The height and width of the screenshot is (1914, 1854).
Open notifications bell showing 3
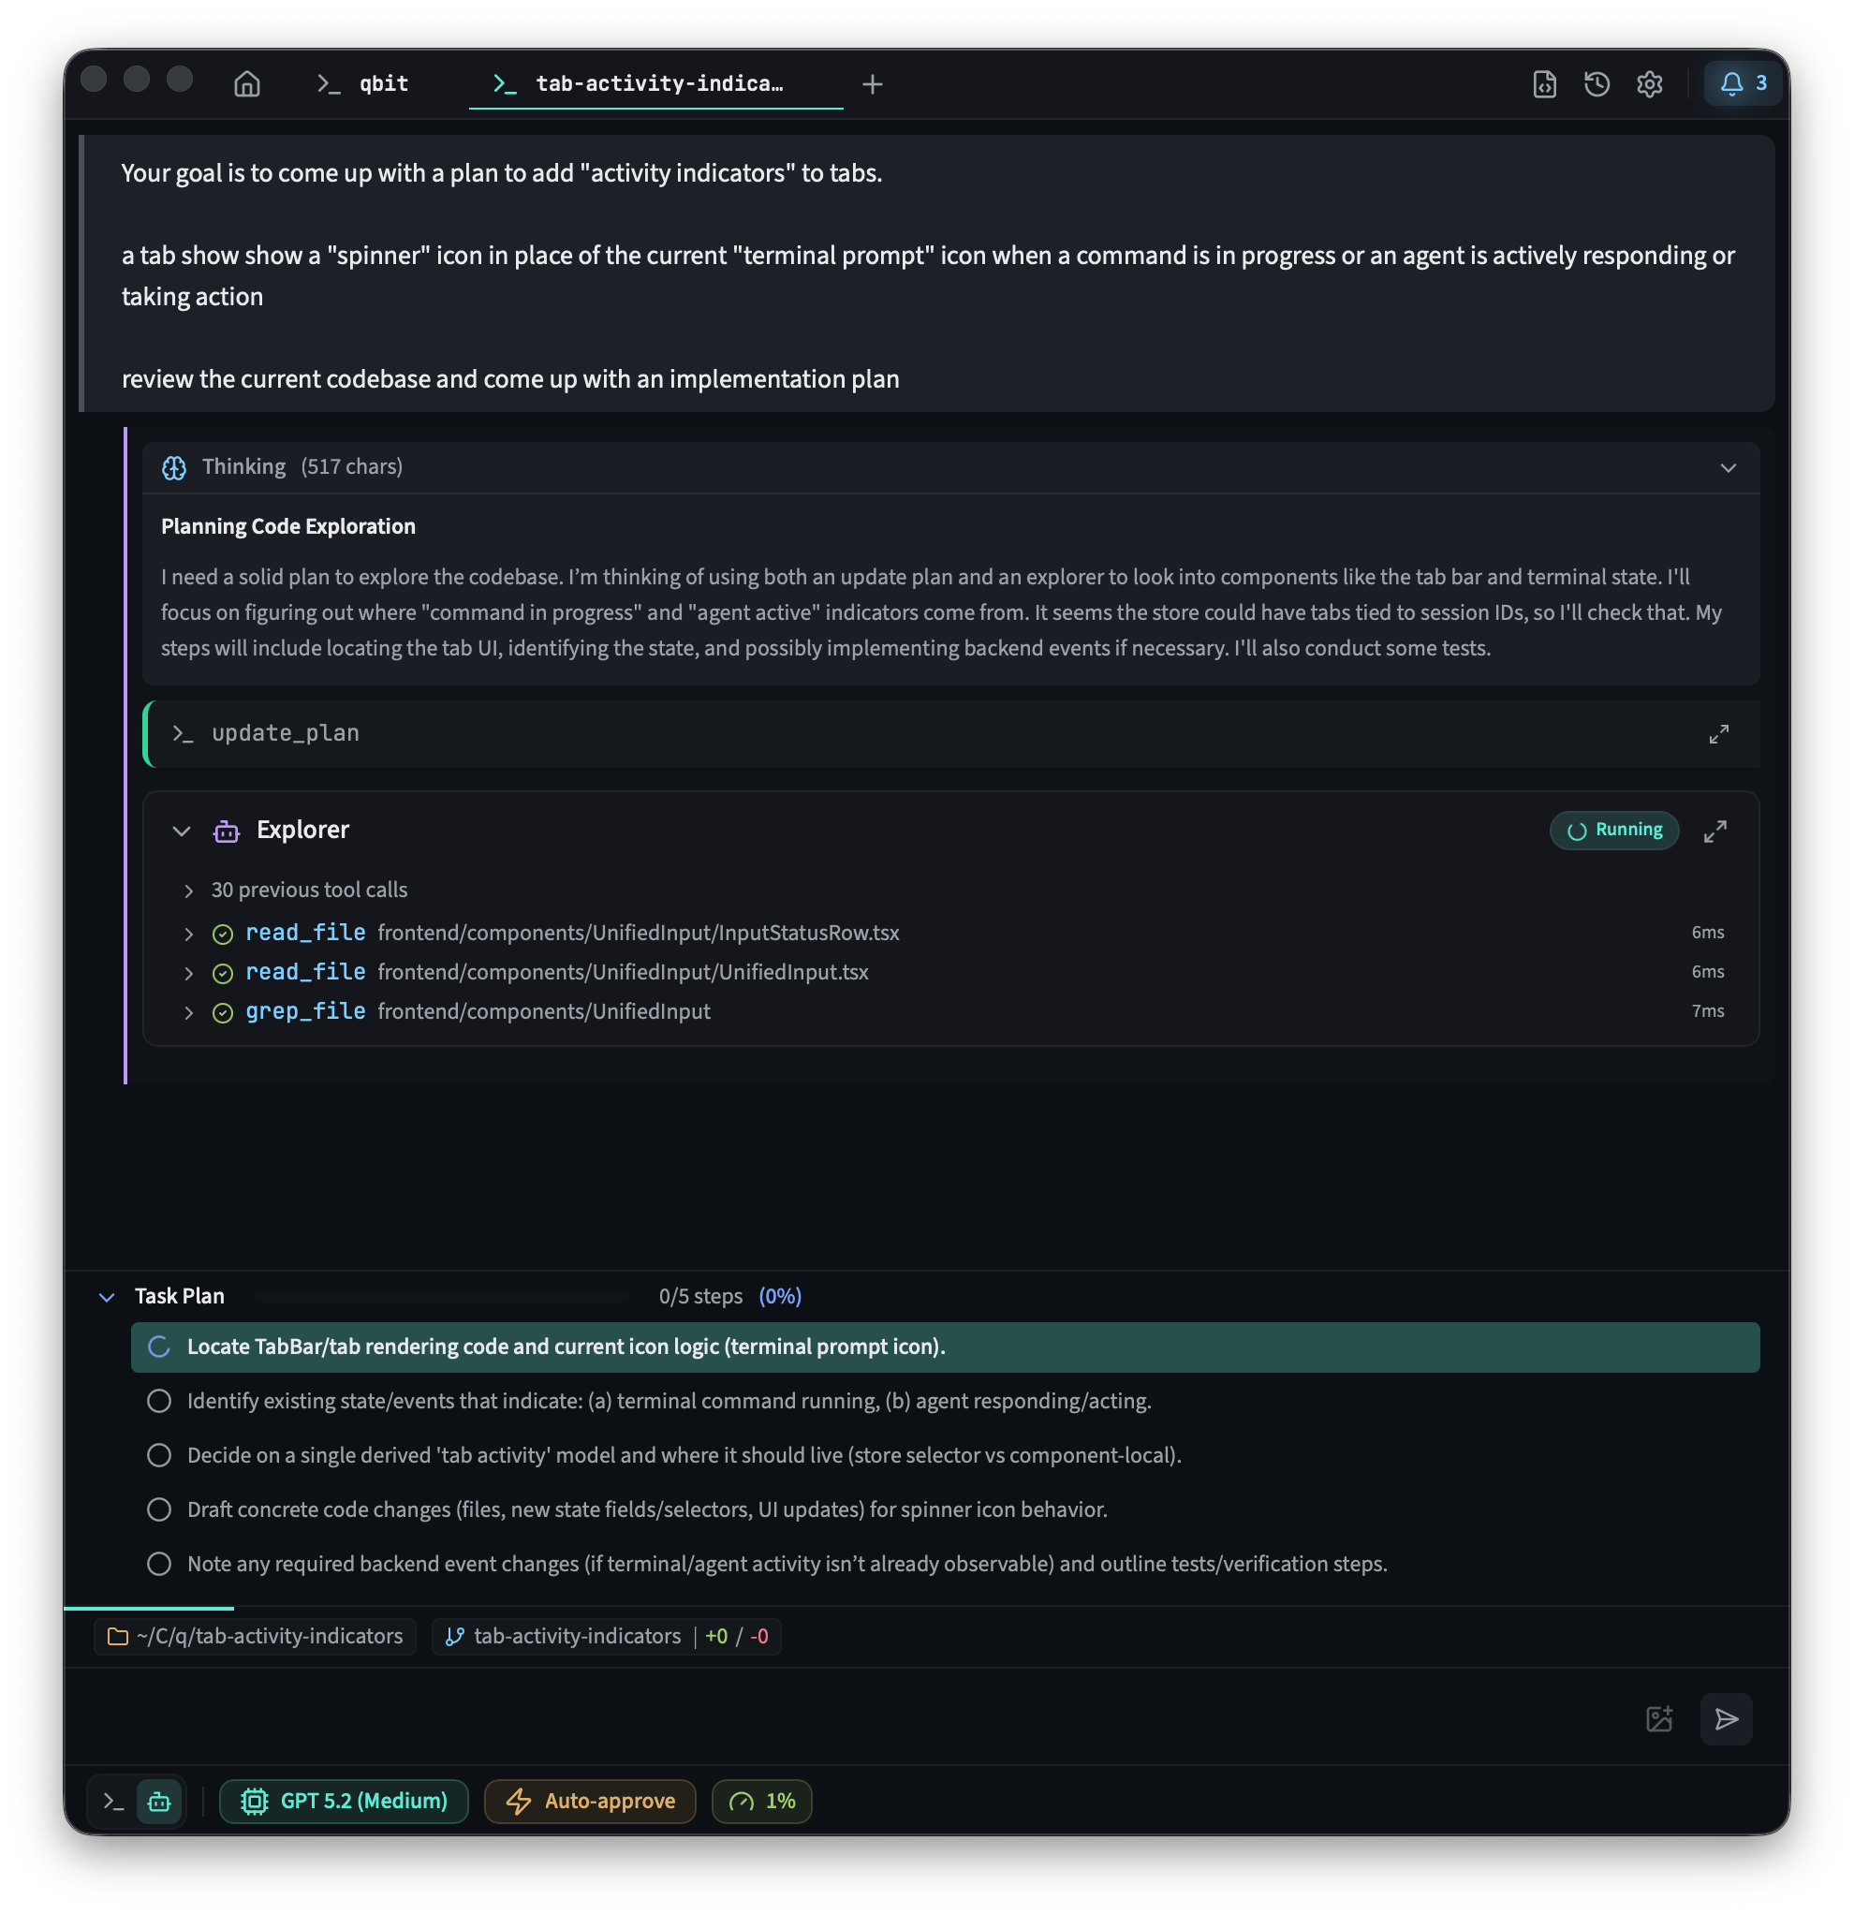click(1744, 84)
